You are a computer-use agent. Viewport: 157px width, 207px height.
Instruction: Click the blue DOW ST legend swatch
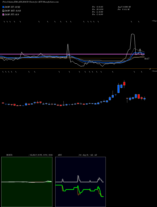[3, 7]
